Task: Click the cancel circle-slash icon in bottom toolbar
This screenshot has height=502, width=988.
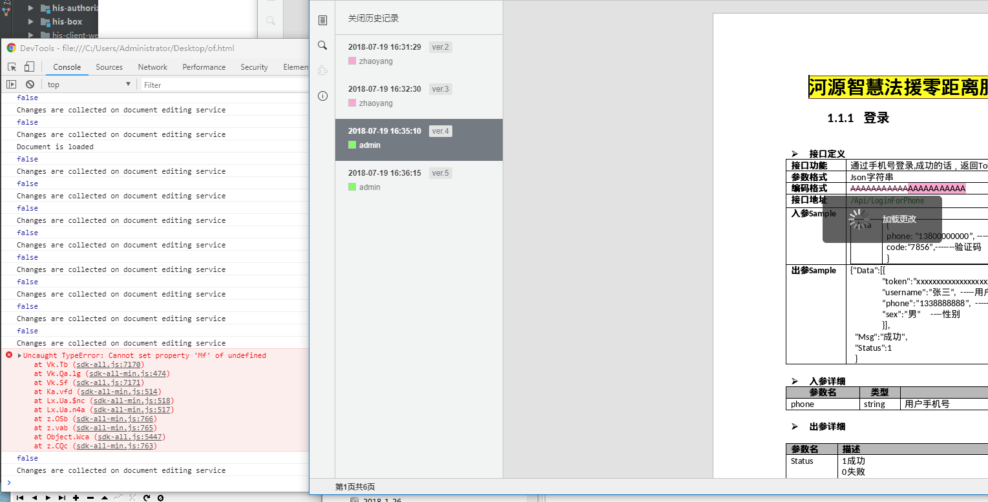Action: 160,497
